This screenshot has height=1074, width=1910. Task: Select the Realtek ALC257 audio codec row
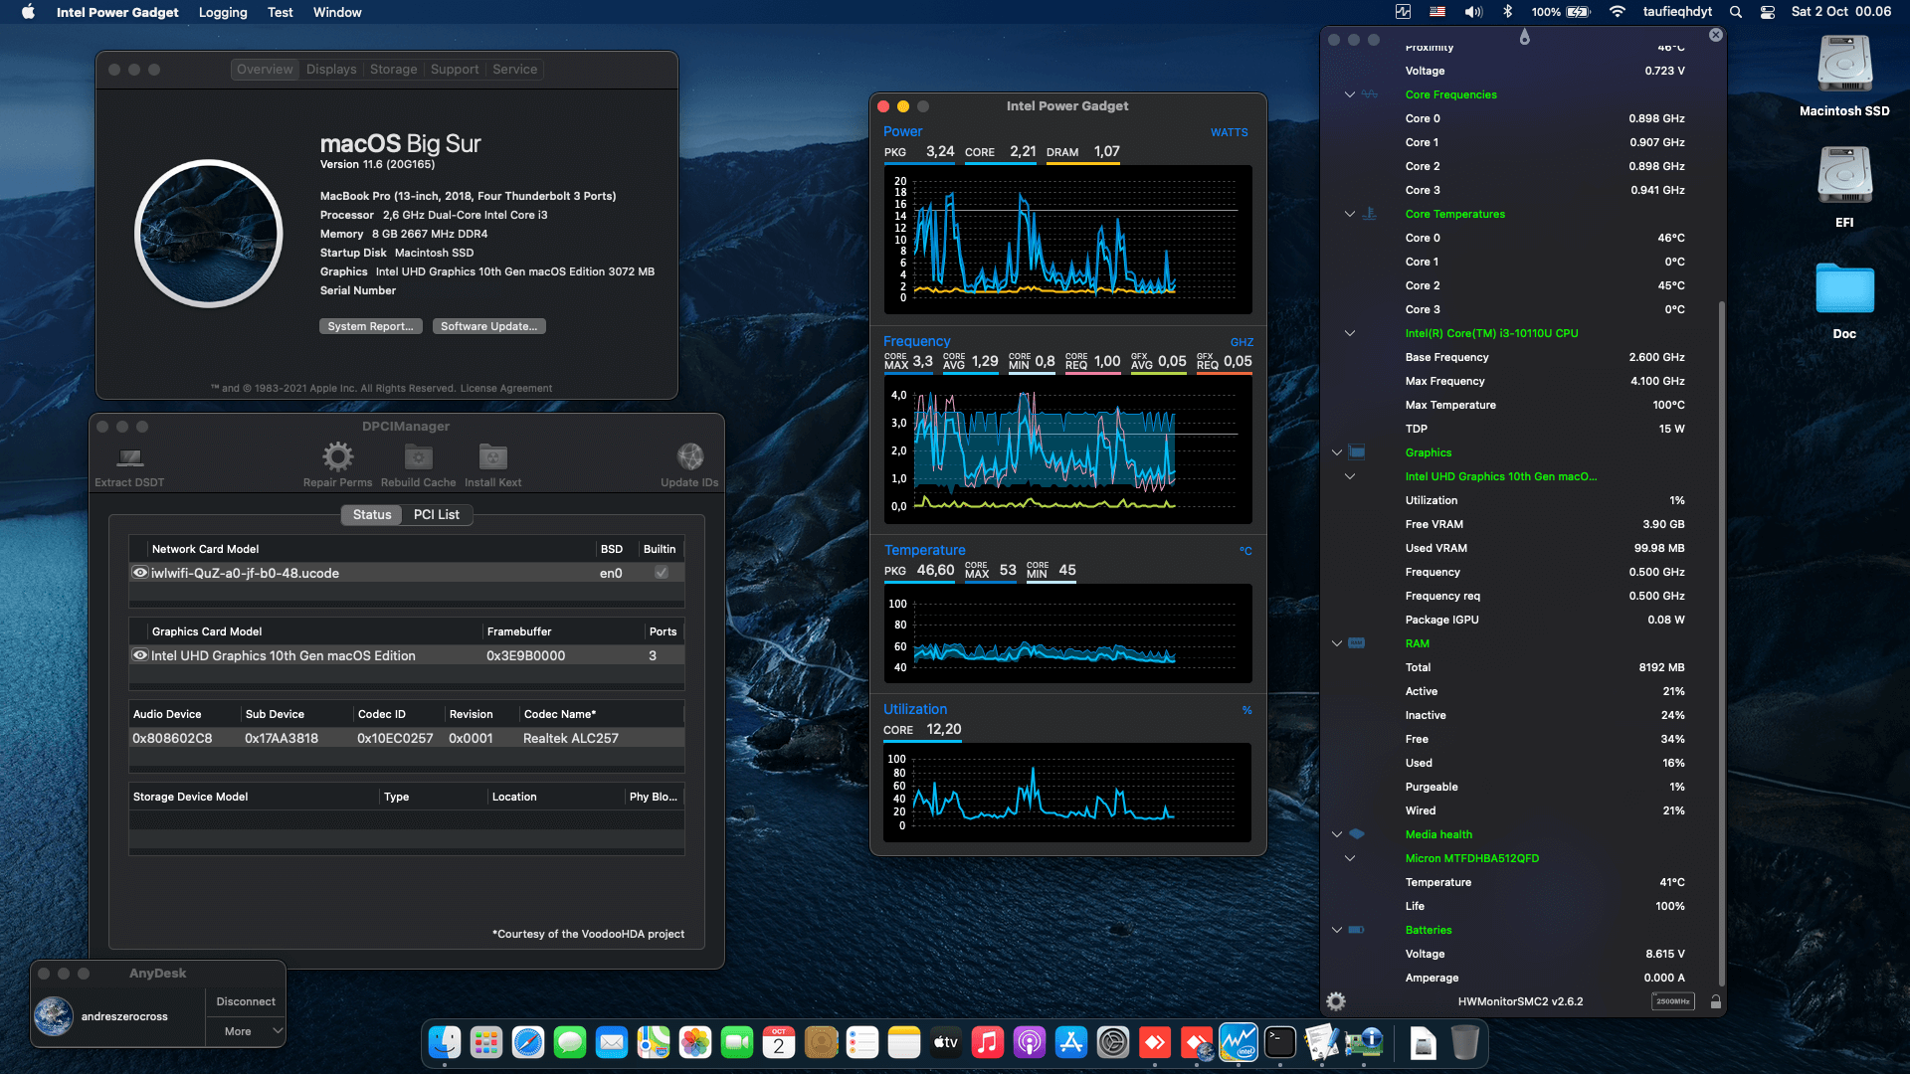(407, 738)
